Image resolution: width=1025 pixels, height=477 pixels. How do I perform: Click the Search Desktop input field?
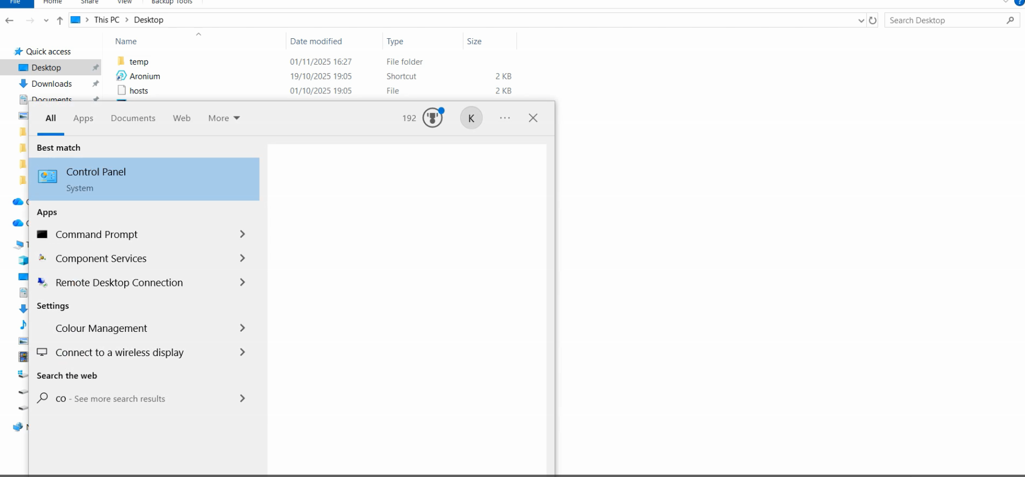coord(946,20)
